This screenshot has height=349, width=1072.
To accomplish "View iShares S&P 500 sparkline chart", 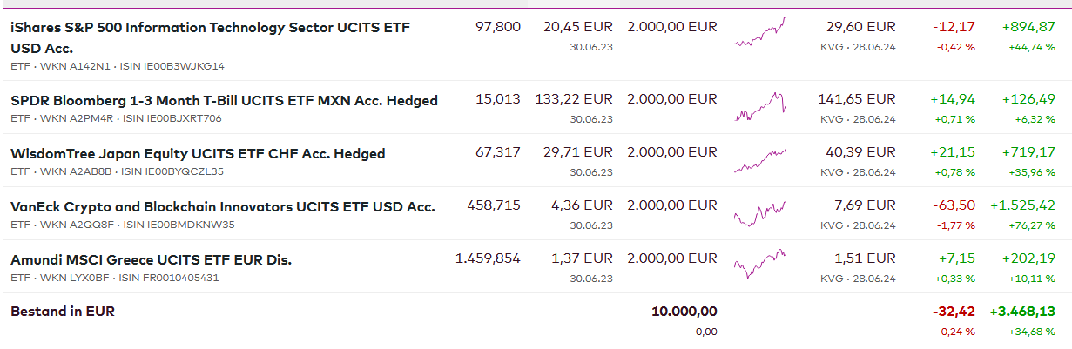I will click(x=760, y=31).
